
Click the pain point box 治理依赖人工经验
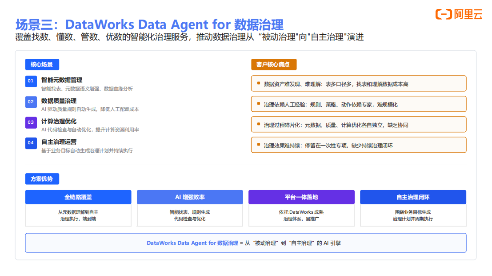tap(359, 104)
